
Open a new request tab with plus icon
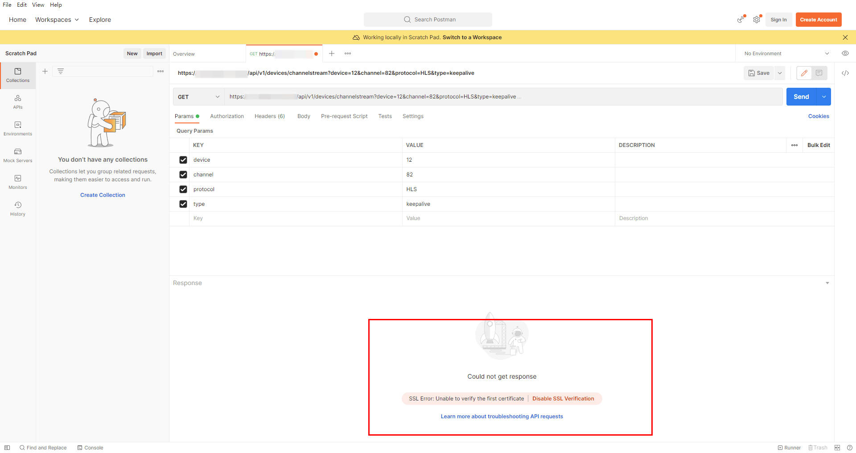coord(332,53)
